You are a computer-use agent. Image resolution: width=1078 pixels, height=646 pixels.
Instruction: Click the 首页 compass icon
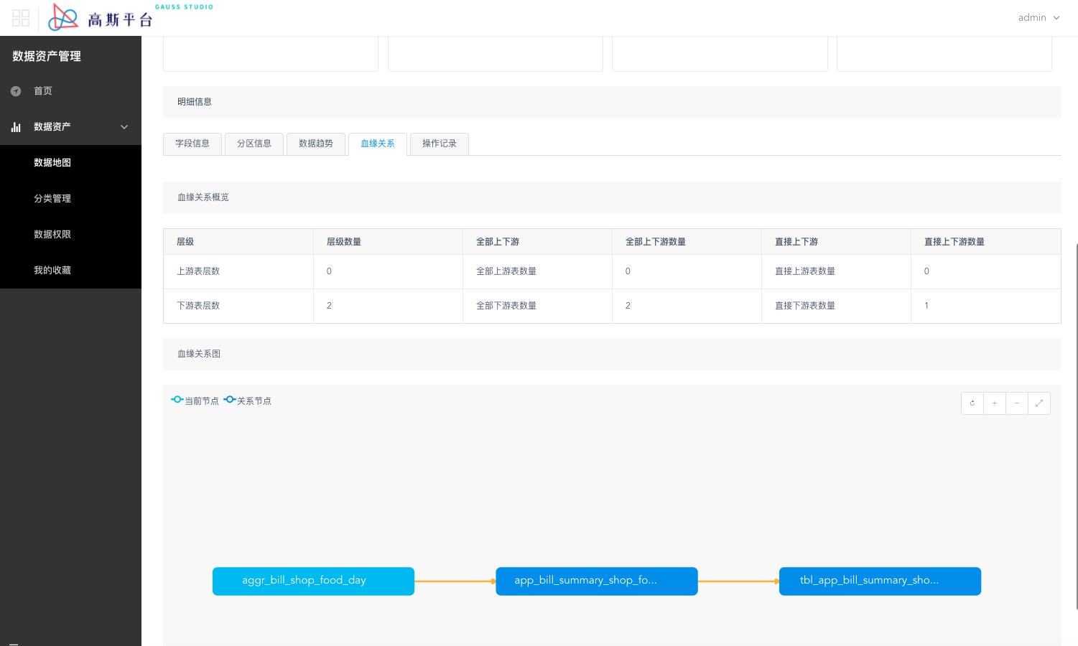click(x=16, y=91)
